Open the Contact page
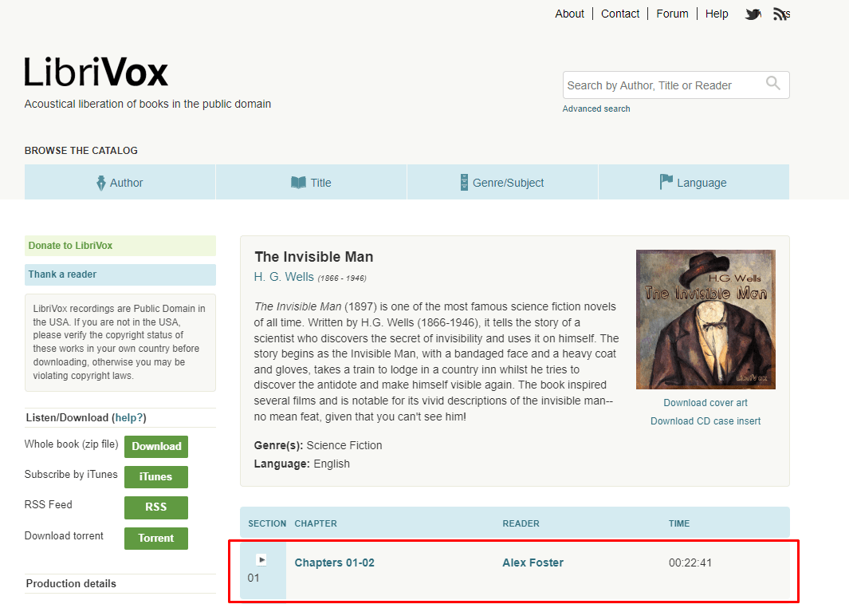 coord(620,14)
